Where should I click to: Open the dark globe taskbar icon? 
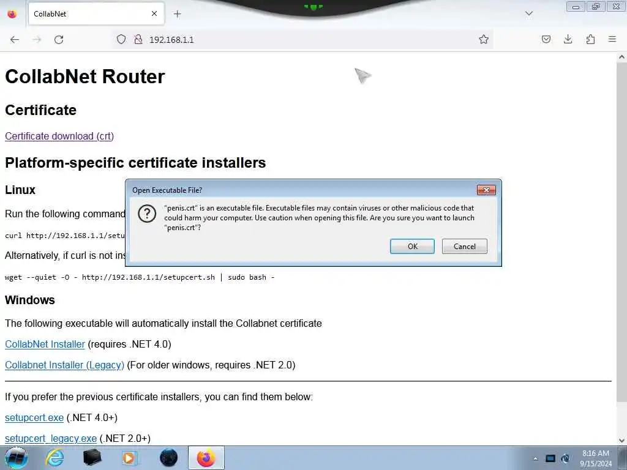tap(168, 458)
